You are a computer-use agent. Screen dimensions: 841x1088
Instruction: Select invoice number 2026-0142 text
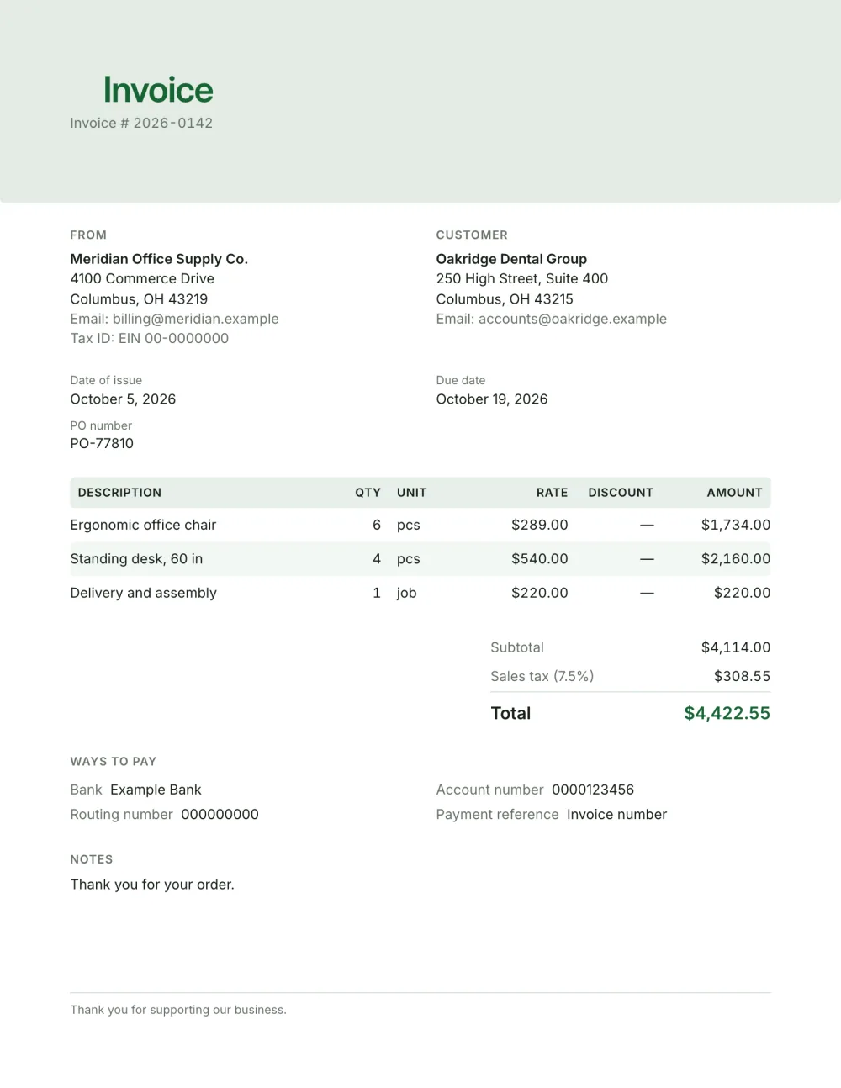click(173, 123)
